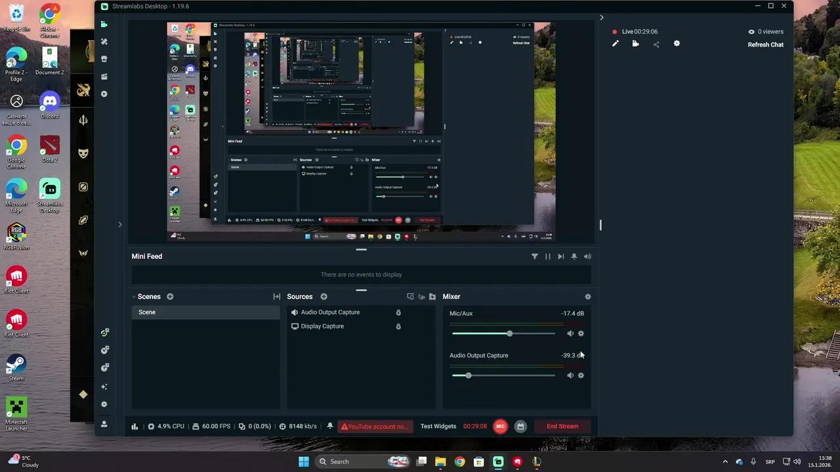Viewport: 840px width, 472px height.
Task: Expand the left sidebar with the arrow
Action: click(119, 225)
